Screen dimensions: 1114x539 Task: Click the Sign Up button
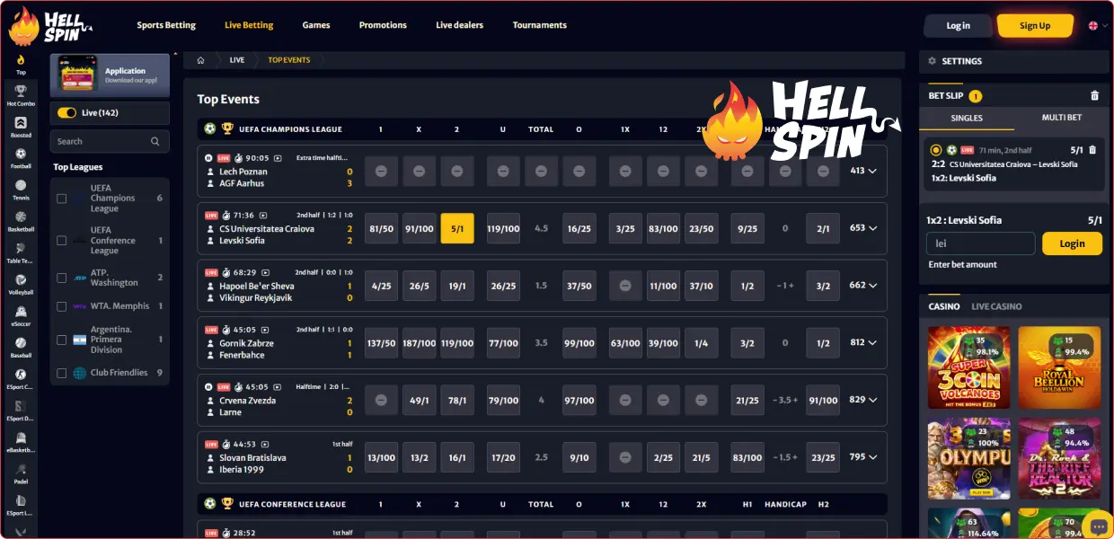tap(1035, 26)
